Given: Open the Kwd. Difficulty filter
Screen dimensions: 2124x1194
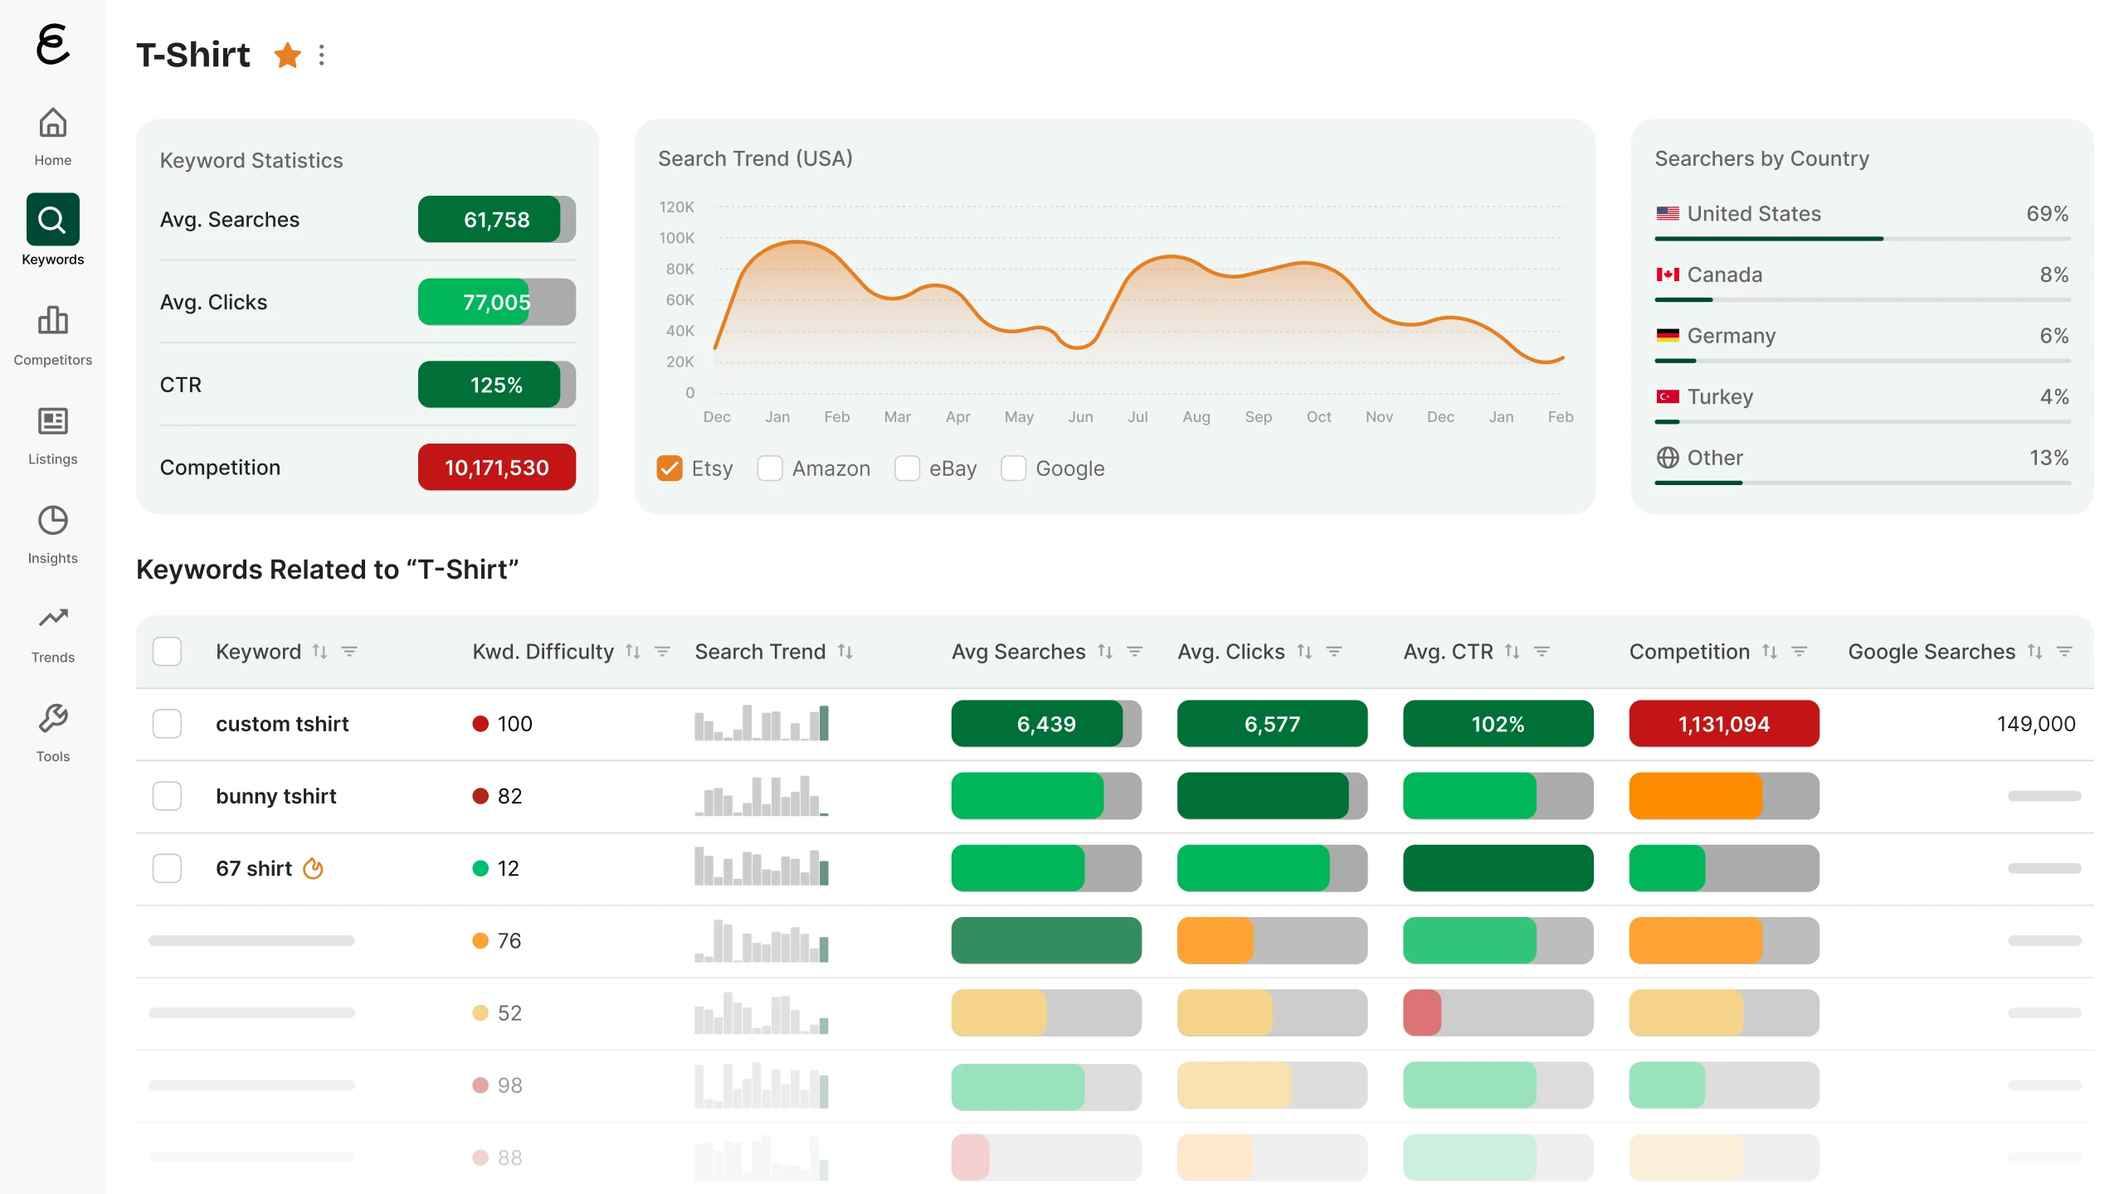Looking at the screenshot, I should (x=662, y=652).
